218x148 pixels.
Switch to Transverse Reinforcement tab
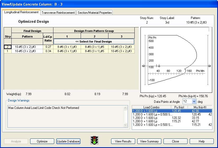click(x=58, y=13)
